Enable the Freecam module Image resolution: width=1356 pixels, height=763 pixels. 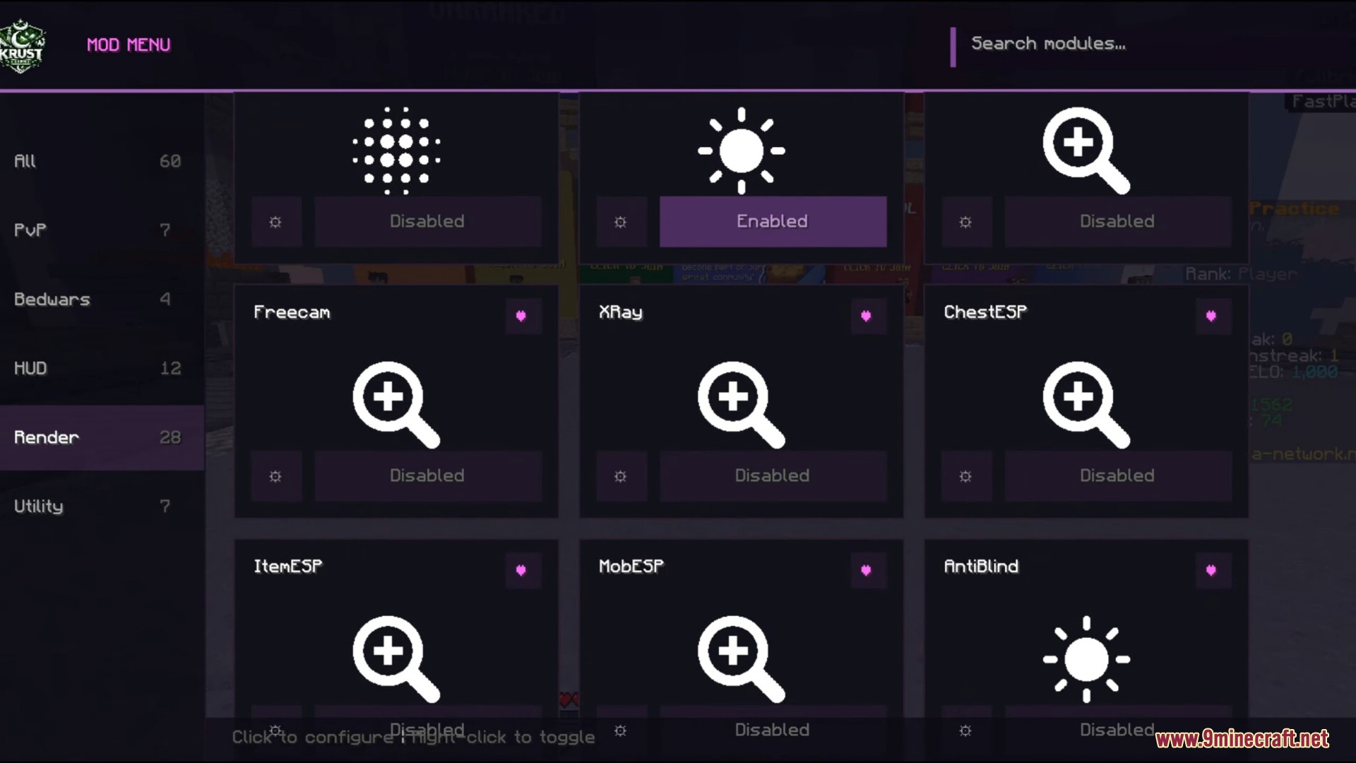click(427, 476)
